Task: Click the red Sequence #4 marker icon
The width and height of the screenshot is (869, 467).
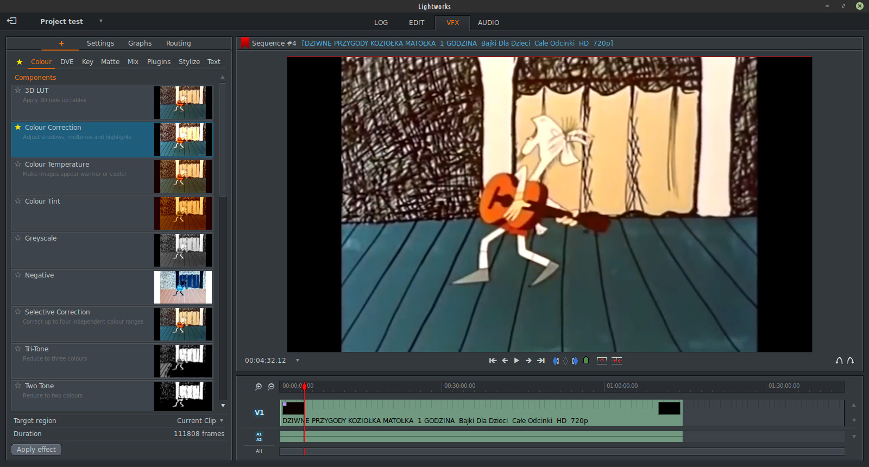Action: coord(245,43)
